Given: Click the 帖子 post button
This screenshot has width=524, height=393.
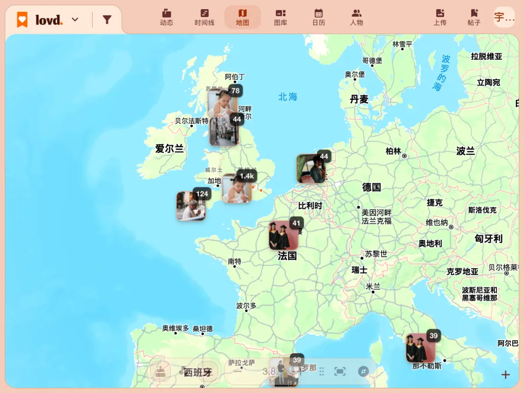Looking at the screenshot, I should click(474, 17).
